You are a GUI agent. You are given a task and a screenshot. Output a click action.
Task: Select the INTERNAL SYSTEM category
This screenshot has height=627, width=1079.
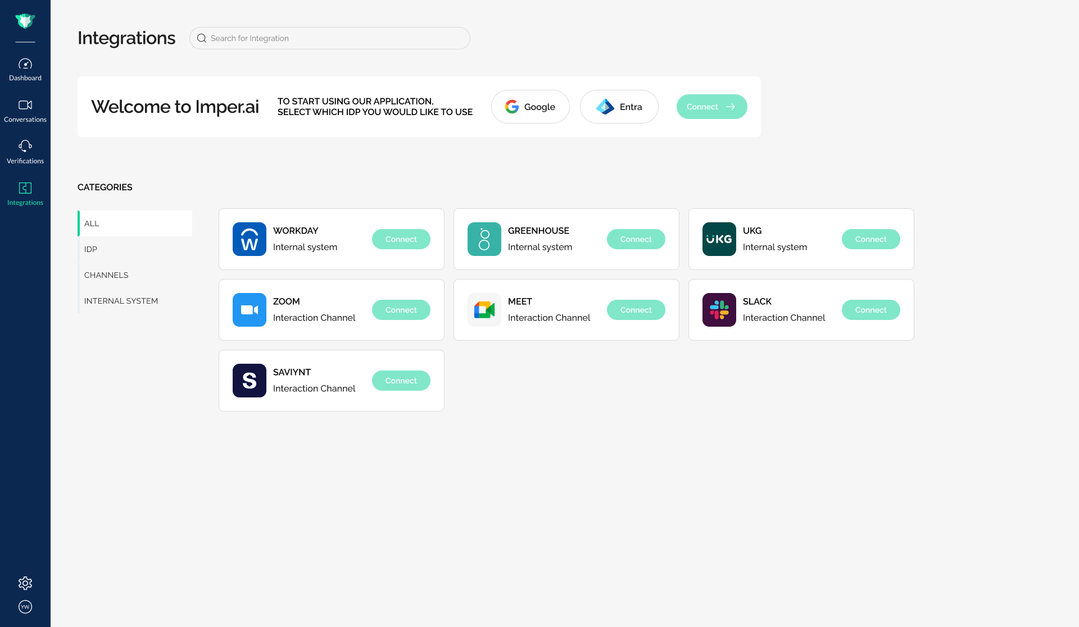click(x=121, y=301)
